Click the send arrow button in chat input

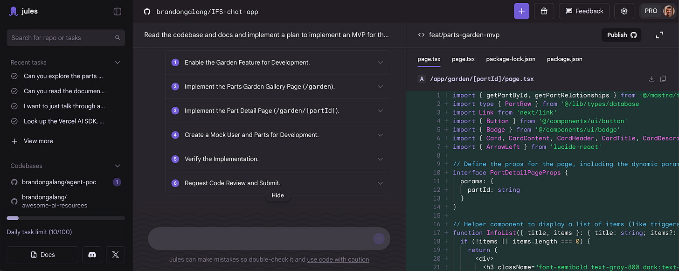point(379,239)
